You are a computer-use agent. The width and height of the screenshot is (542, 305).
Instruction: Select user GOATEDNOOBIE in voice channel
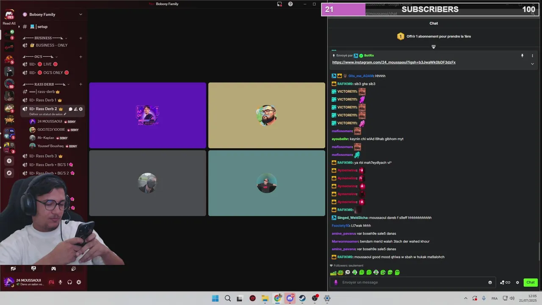click(x=54, y=130)
